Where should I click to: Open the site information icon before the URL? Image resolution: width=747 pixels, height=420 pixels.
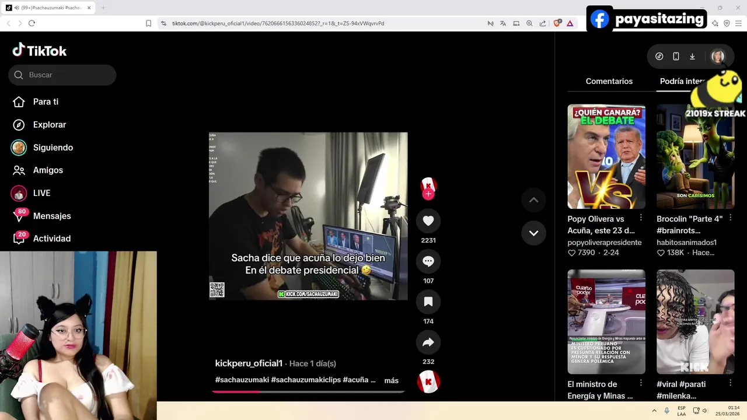tap(163, 23)
